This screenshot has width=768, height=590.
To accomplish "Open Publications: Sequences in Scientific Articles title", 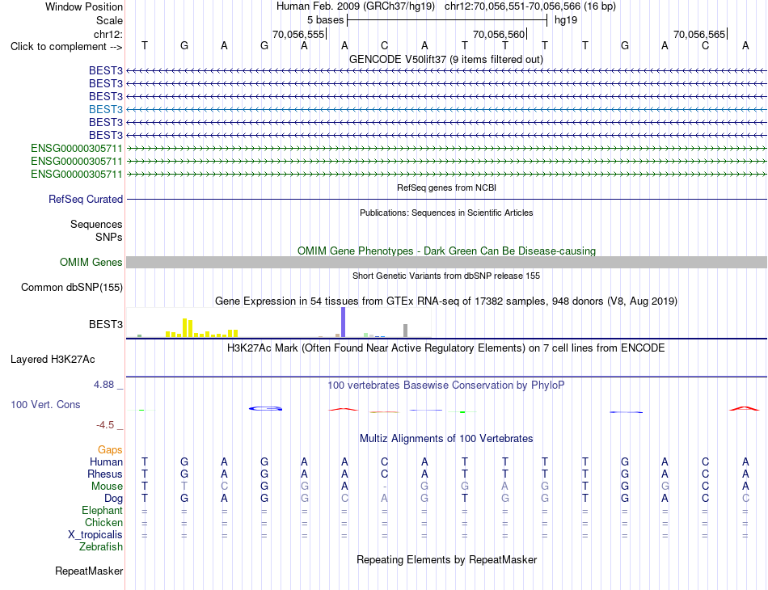I will 446,213.
